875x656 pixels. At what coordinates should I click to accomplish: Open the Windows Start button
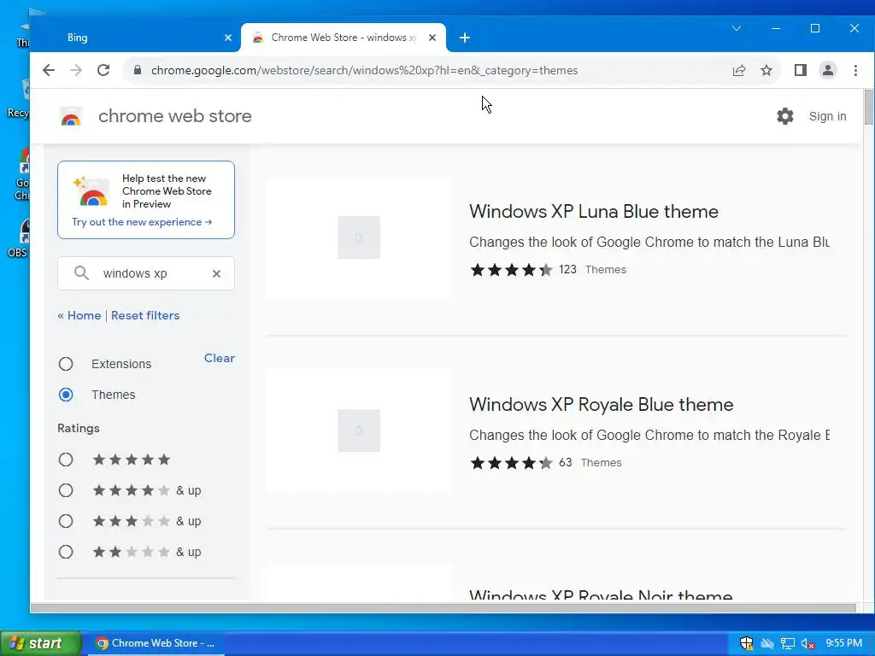pos(40,643)
